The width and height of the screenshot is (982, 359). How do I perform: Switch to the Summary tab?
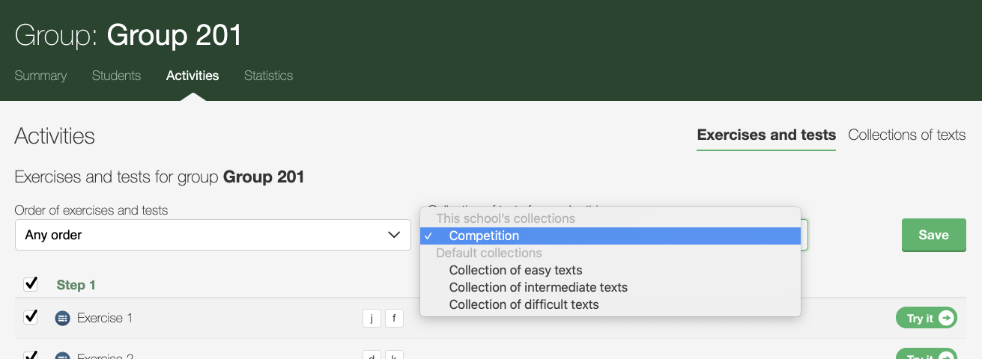click(40, 76)
